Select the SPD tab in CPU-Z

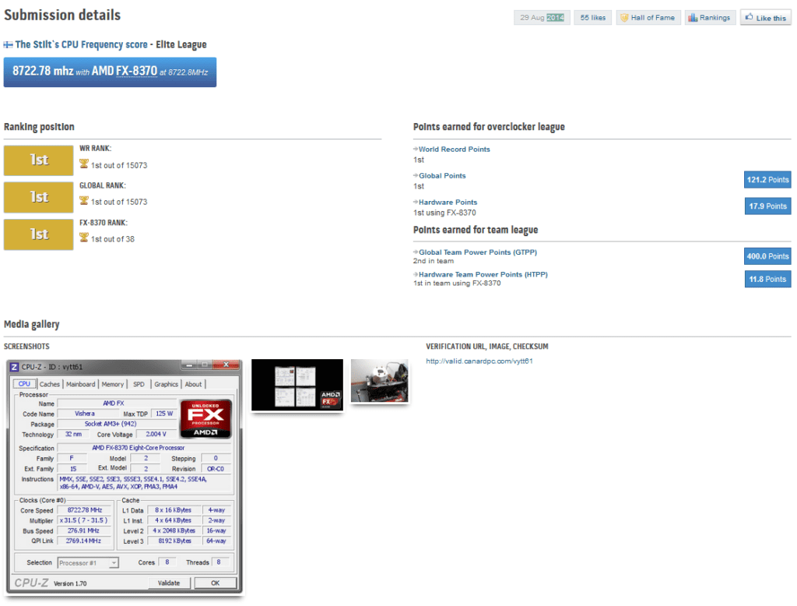click(x=139, y=384)
